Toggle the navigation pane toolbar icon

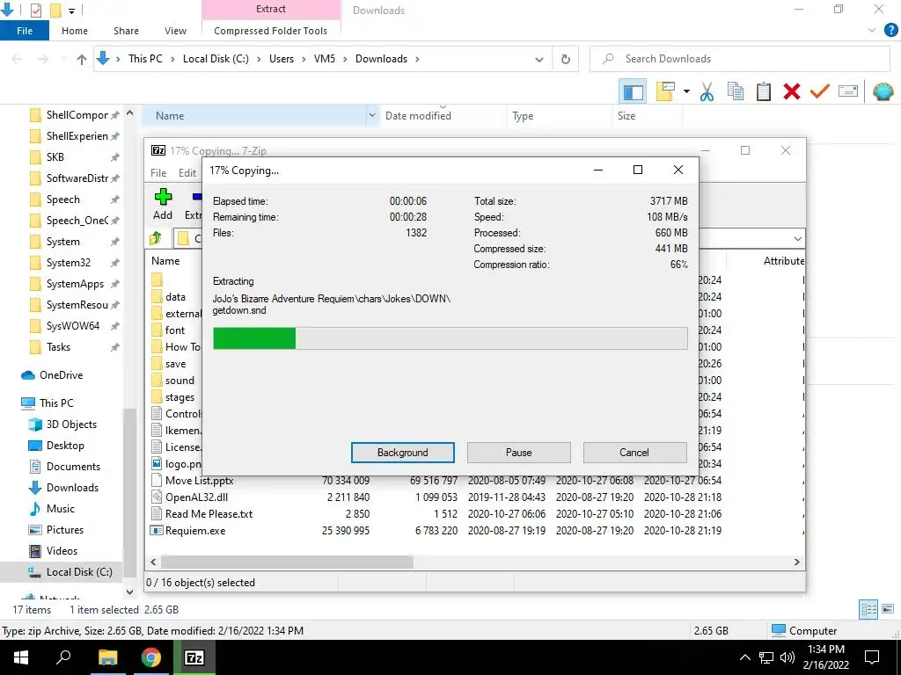[633, 91]
